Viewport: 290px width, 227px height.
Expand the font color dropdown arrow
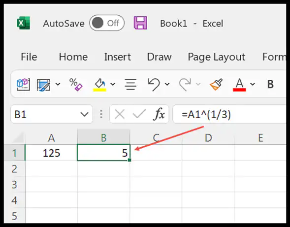pyautogui.click(x=253, y=84)
